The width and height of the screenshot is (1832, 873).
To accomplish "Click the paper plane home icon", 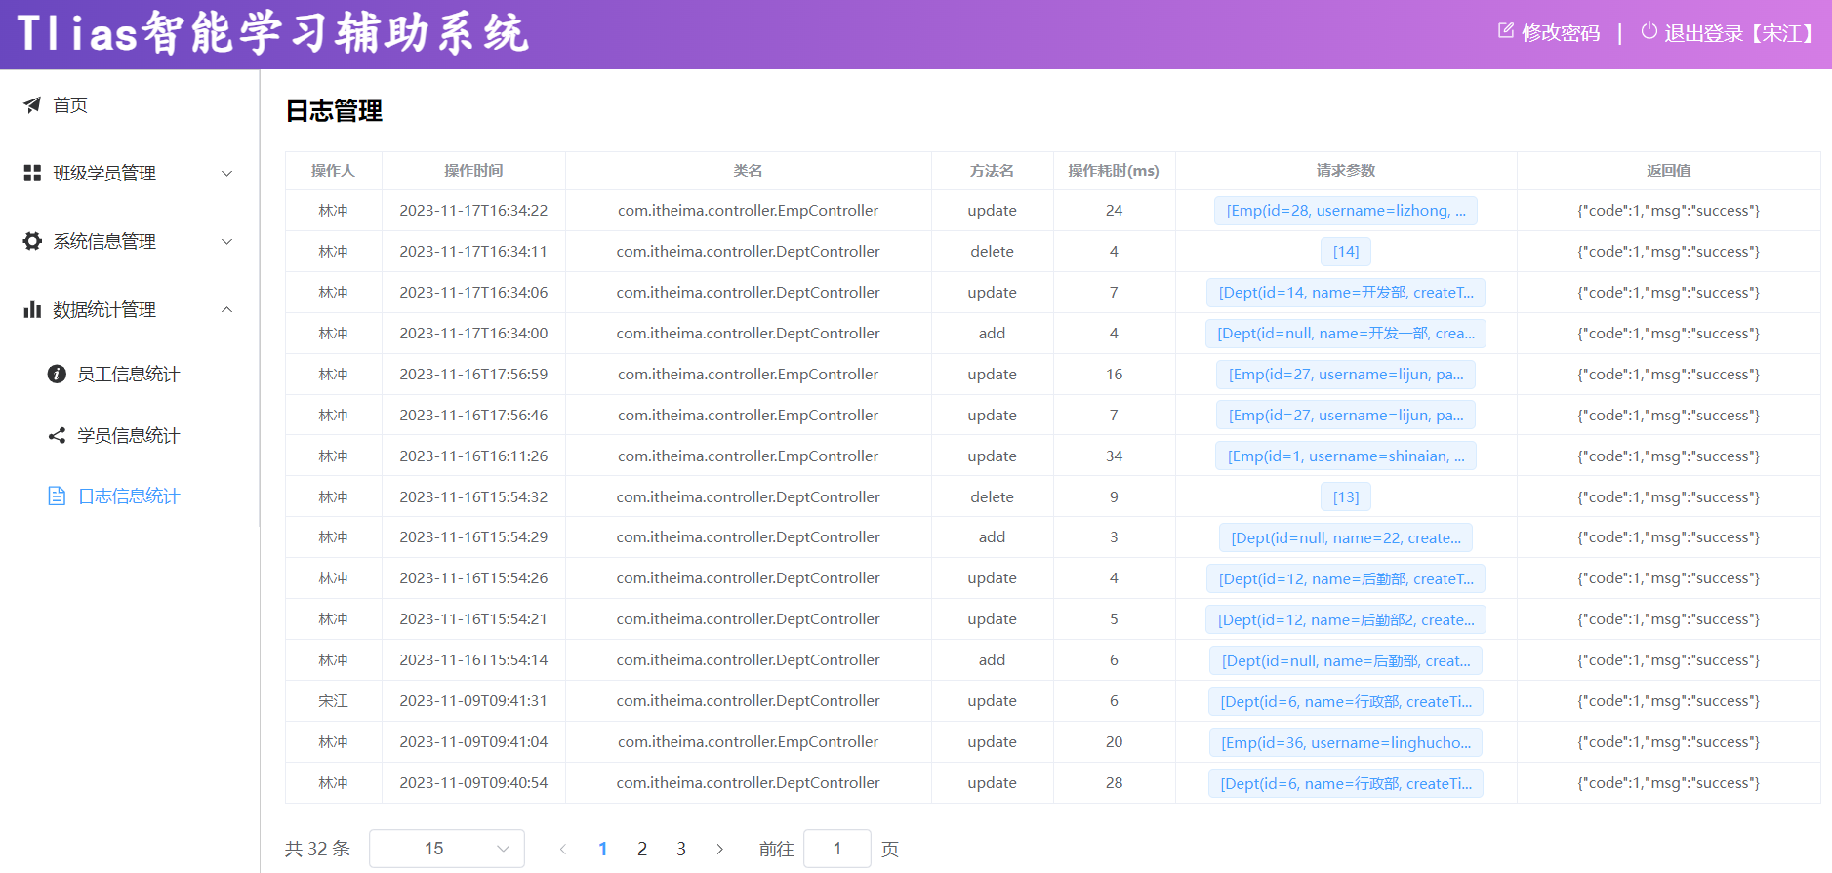I will coord(32,105).
